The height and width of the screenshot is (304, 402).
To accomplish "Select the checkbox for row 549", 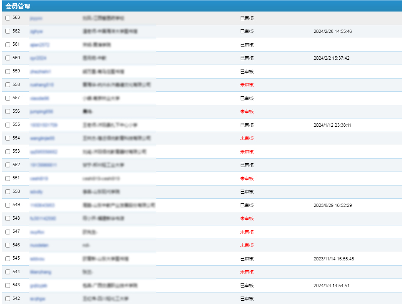I will [8, 205].
